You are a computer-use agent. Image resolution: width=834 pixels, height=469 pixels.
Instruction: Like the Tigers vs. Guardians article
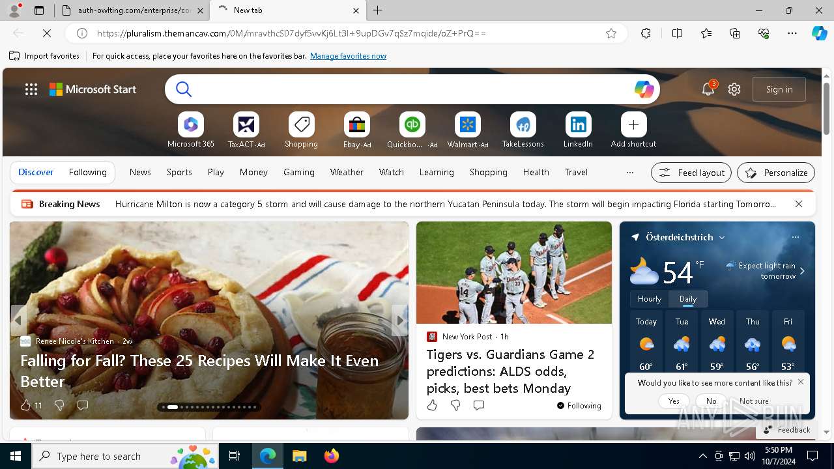[x=432, y=405]
